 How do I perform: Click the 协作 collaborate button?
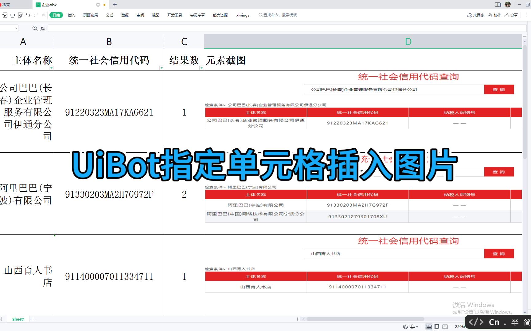[494, 15]
